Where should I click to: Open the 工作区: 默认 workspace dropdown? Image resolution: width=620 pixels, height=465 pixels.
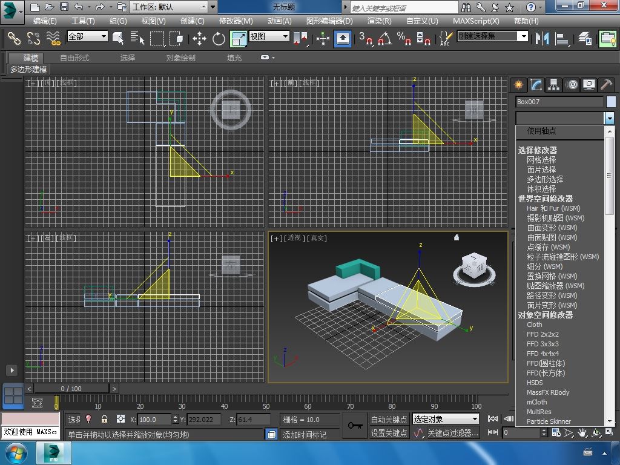pos(170,7)
